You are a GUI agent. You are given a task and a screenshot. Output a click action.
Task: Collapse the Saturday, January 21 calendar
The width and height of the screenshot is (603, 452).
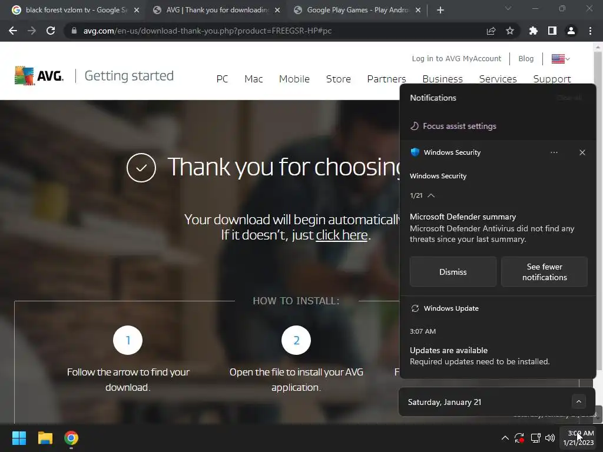pos(579,401)
